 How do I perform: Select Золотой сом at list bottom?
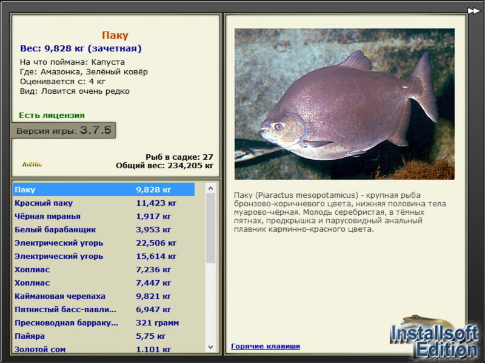click(104, 349)
